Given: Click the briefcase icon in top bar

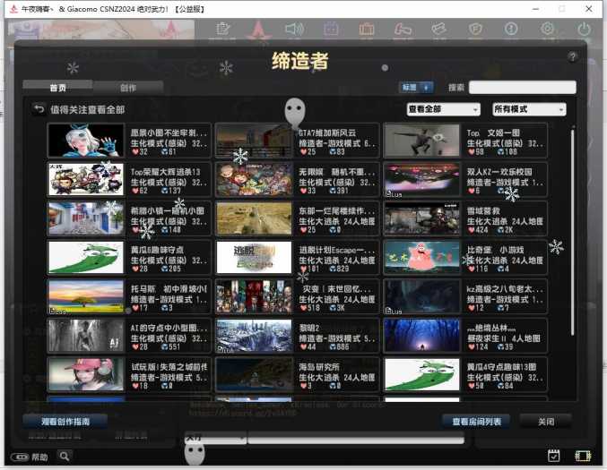Looking at the screenshot, I should click(x=367, y=29).
